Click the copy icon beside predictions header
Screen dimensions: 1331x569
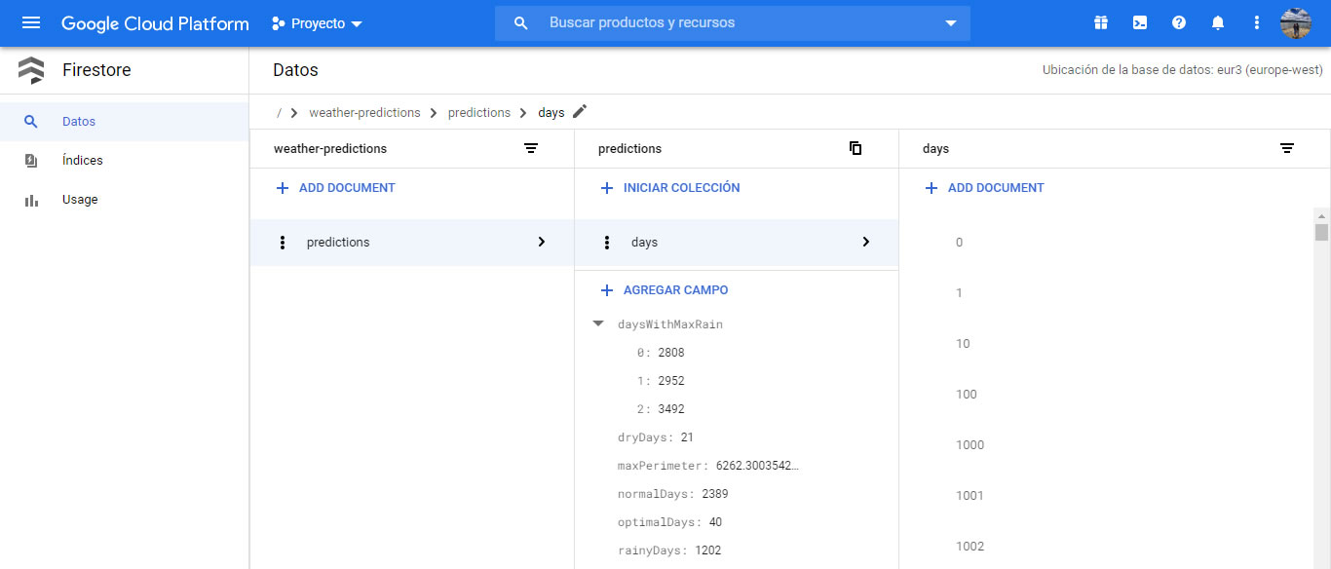click(x=856, y=148)
